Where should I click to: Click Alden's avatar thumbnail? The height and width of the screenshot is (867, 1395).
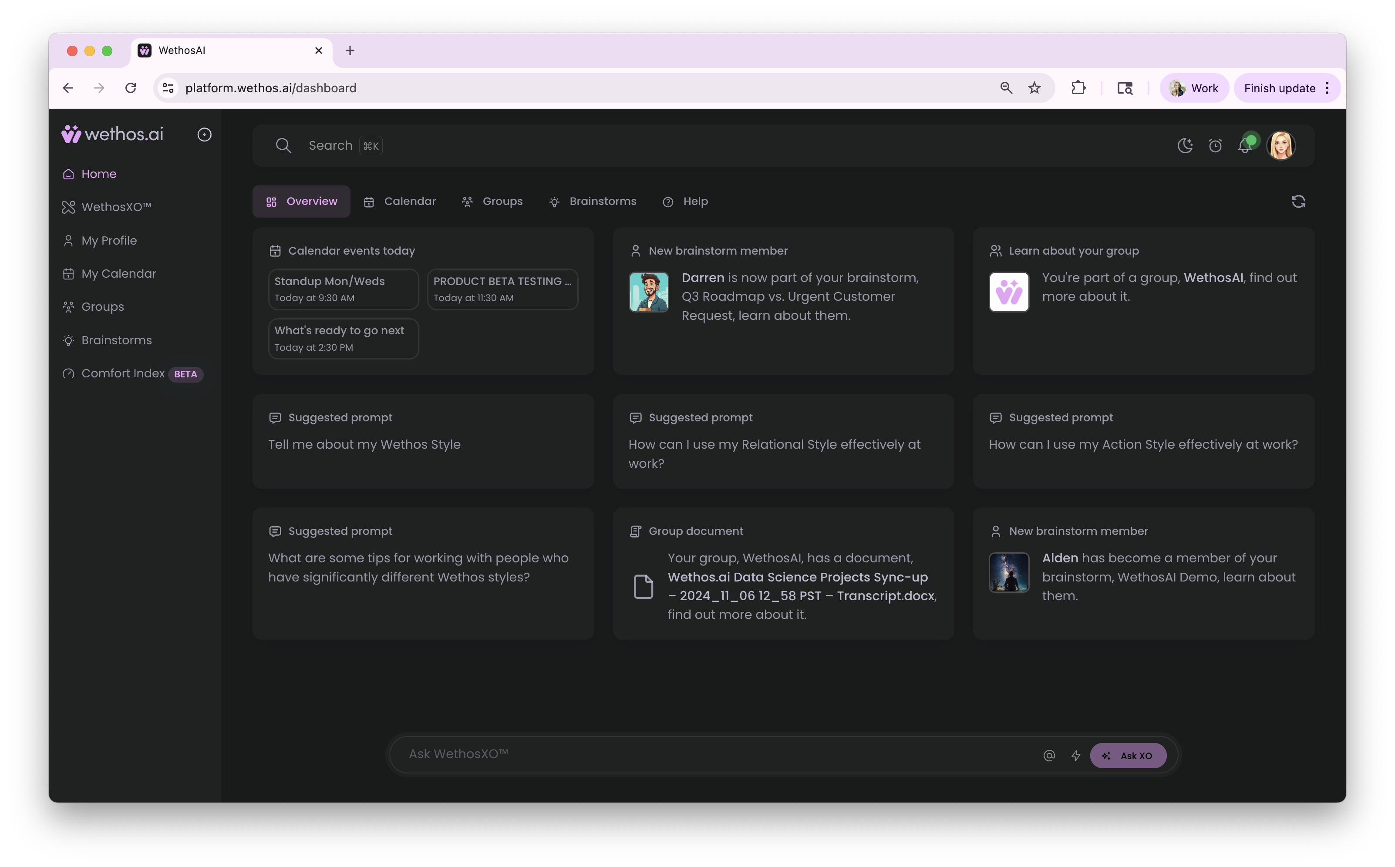(1009, 572)
